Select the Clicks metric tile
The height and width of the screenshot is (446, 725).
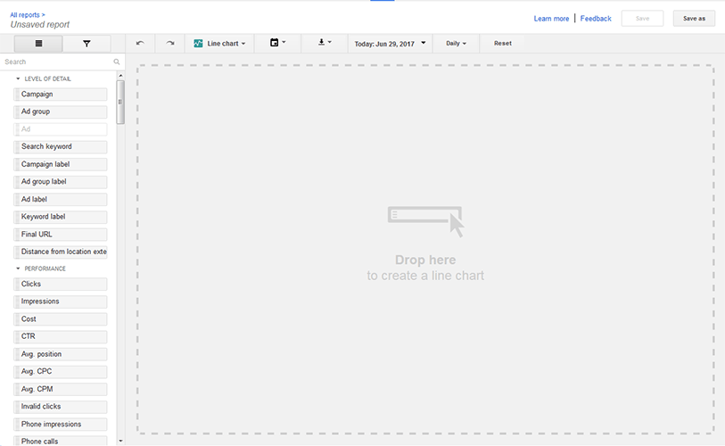click(61, 284)
